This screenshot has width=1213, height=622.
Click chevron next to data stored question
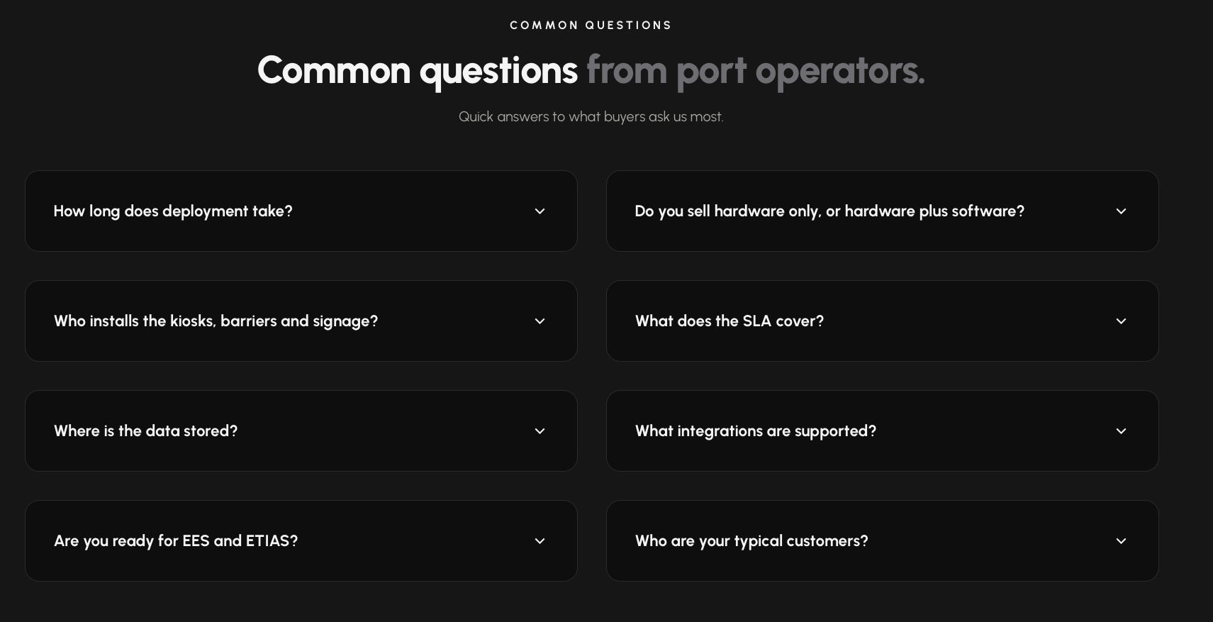pyautogui.click(x=540, y=431)
